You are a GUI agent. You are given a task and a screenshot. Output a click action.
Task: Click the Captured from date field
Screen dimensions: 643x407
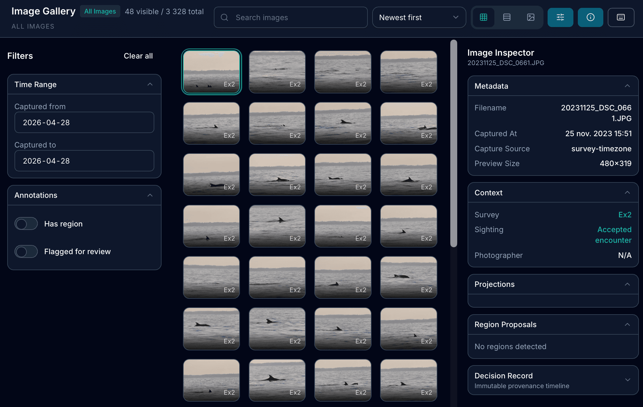(84, 122)
